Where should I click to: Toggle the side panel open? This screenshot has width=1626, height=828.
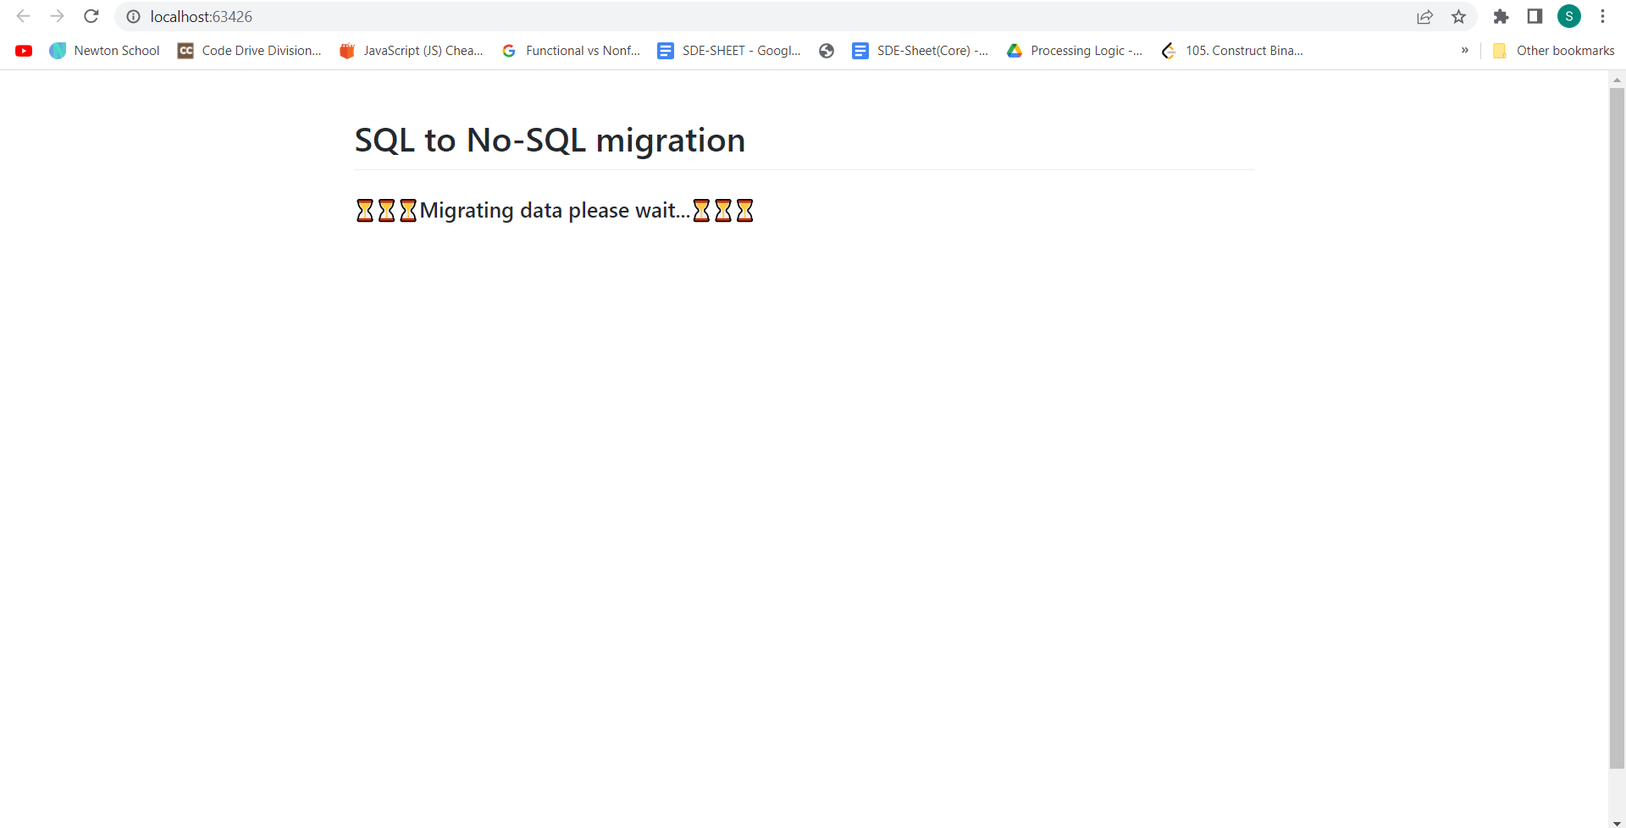click(x=1535, y=16)
